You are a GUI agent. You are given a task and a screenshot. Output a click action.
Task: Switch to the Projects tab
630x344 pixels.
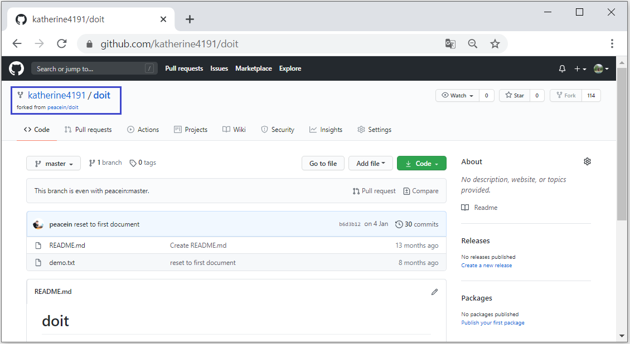pyautogui.click(x=191, y=130)
